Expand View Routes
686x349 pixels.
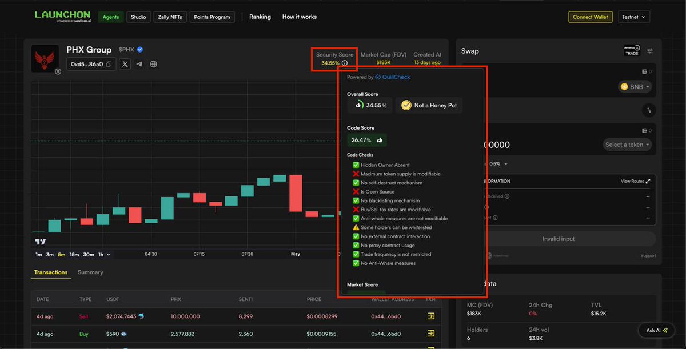click(636, 181)
